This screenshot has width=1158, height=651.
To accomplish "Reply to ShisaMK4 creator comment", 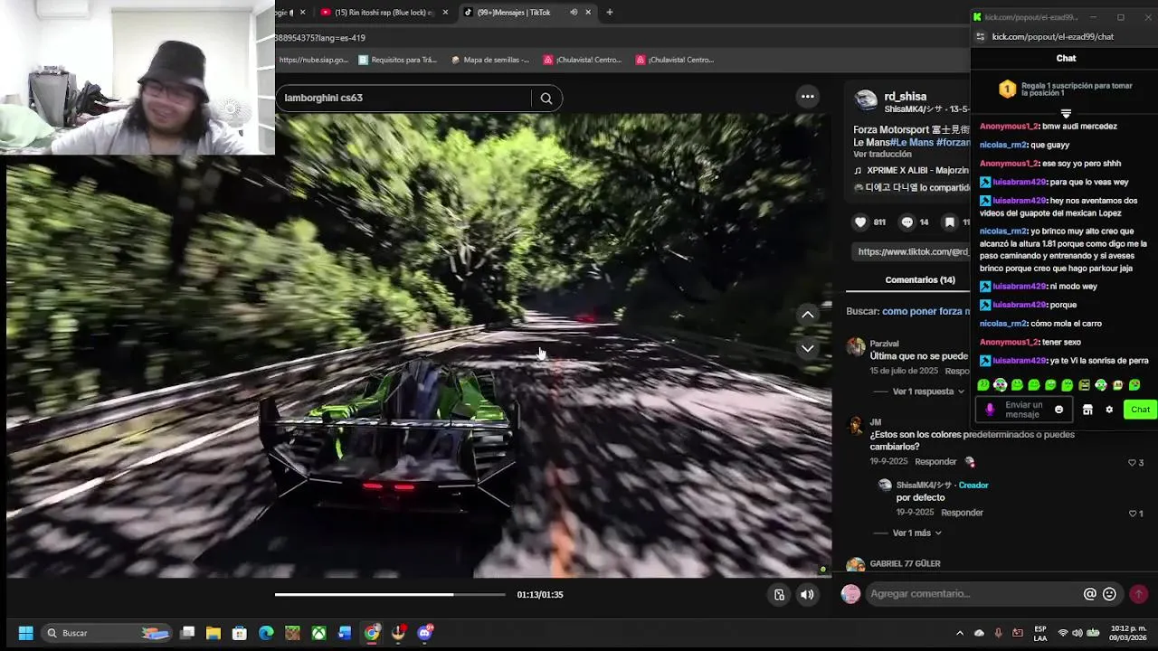I will click(962, 513).
